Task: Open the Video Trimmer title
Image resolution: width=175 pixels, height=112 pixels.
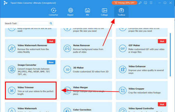Action: tap(26, 87)
